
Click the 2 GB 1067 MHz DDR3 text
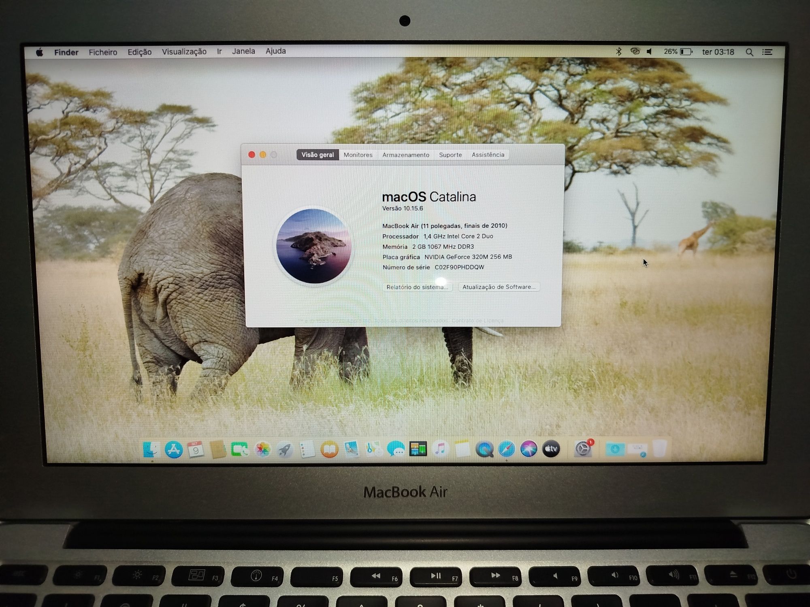(x=443, y=246)
